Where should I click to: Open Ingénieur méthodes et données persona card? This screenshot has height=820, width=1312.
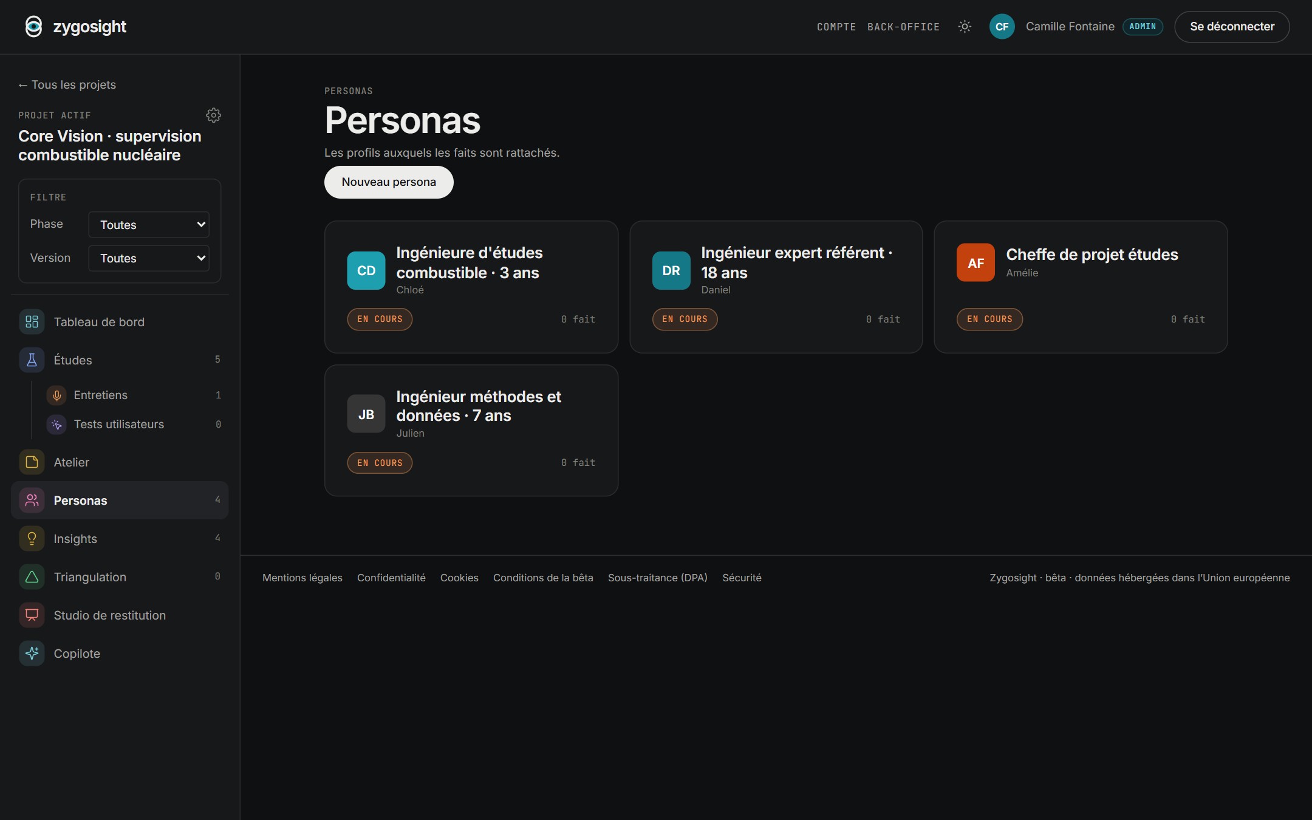point(471,431)
